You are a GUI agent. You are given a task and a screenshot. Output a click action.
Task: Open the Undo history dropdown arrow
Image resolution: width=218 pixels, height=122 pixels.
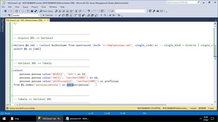coord(92,11)
